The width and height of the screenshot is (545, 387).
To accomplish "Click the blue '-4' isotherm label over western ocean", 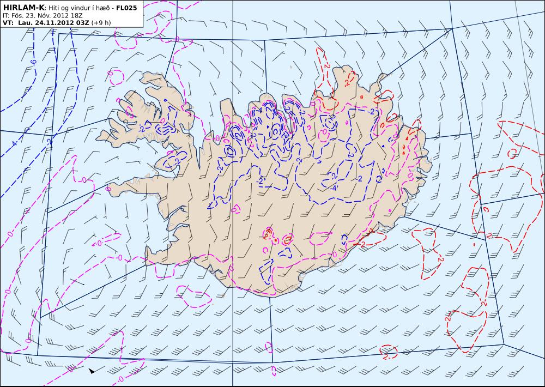I will tap(14, 143).
